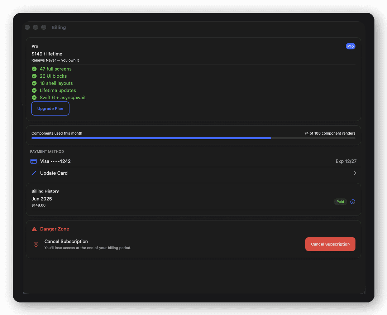Click the window zoom traffic light
Viewport: 387px width, 315px height.
[x=44, y=27]
